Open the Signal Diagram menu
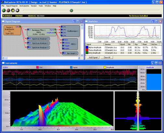164x133 pixels. 12,6
